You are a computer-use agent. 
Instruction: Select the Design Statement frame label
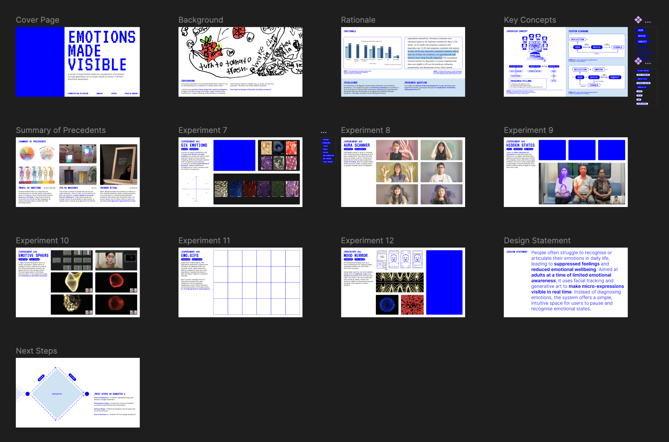coord(537,241)
